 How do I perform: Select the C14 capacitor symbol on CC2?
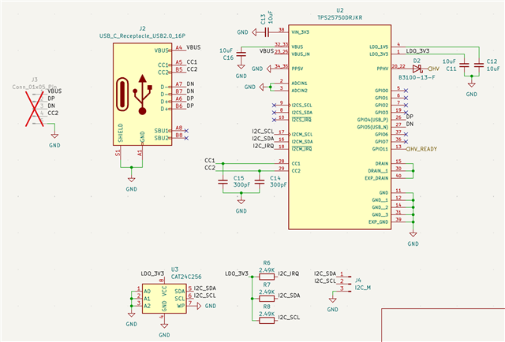pos(260,182)
